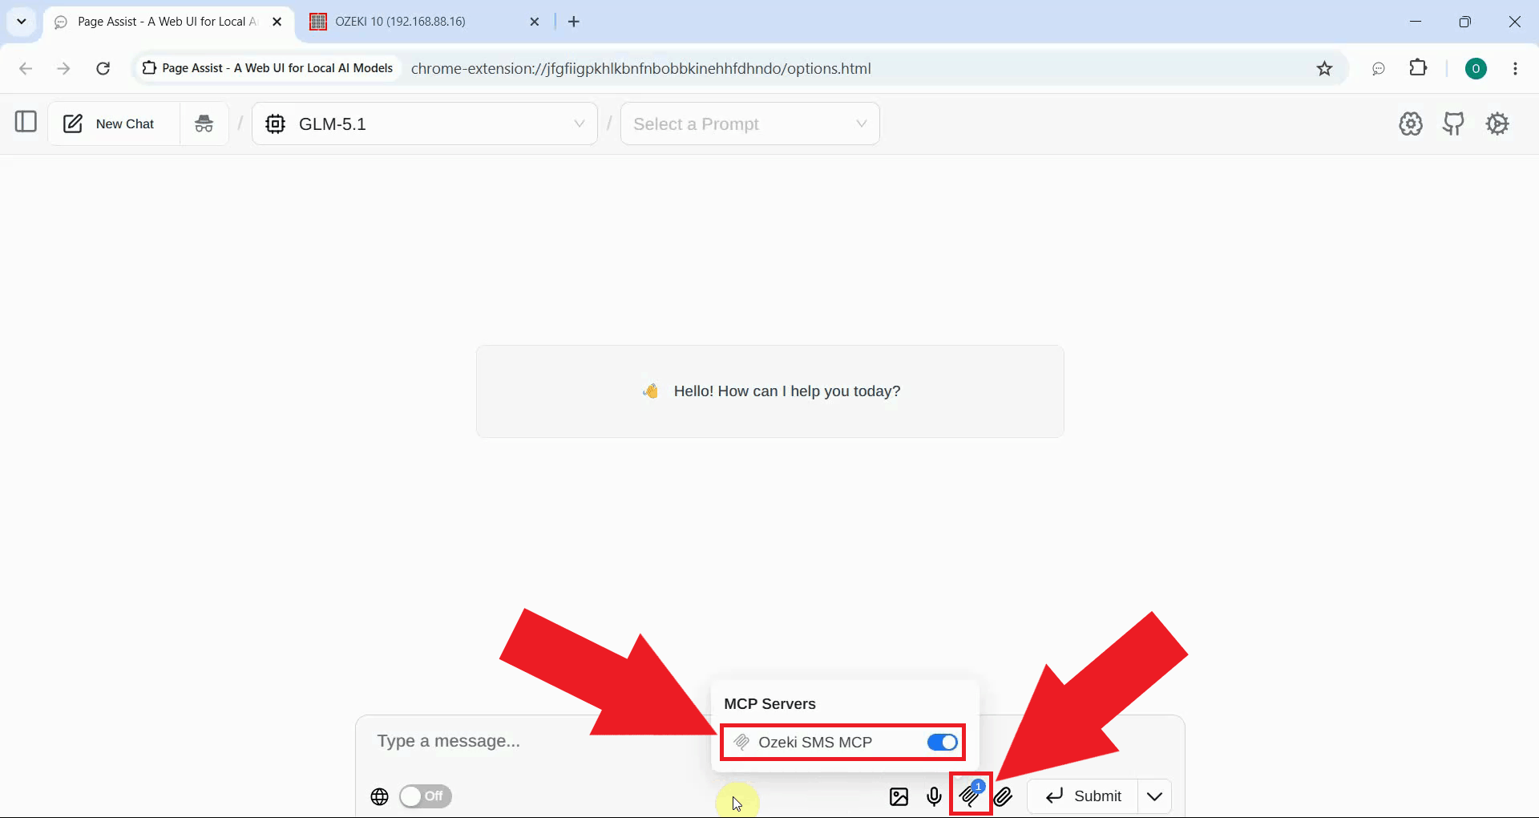This screenshot has height=818, width=1539.
Task: Switch to the OZEKI 10 tab
Action: [401, 22]
